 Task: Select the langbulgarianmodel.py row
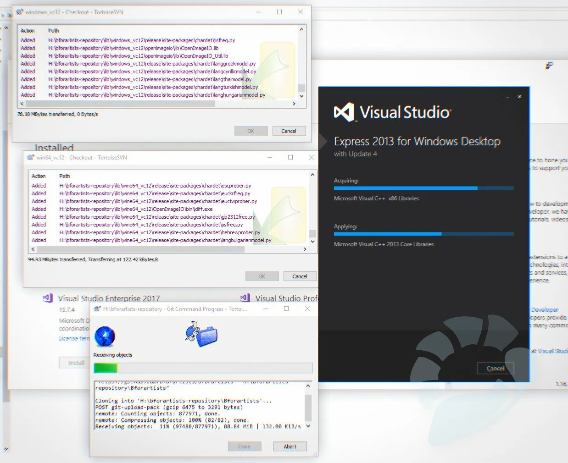pyautogui.click(x=169, y=240)
